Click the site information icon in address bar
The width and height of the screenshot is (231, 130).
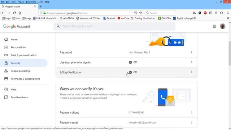click(41, 13)
